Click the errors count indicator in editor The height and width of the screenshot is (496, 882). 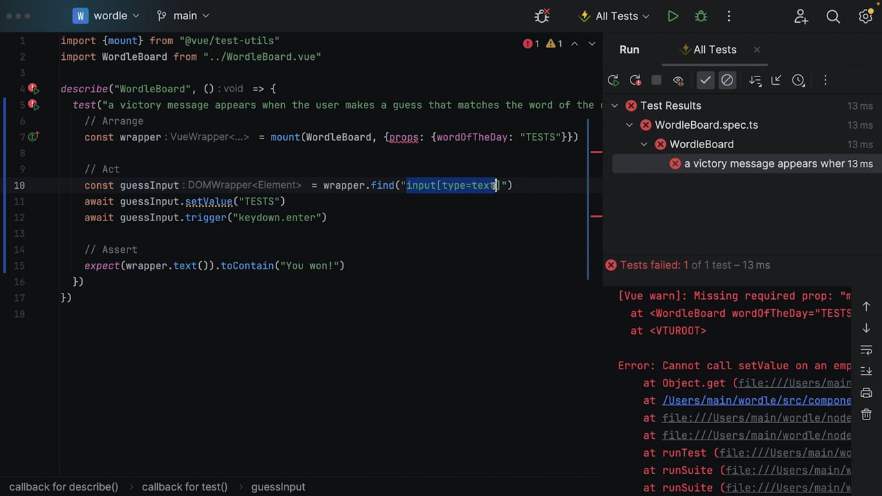(531, 43)
